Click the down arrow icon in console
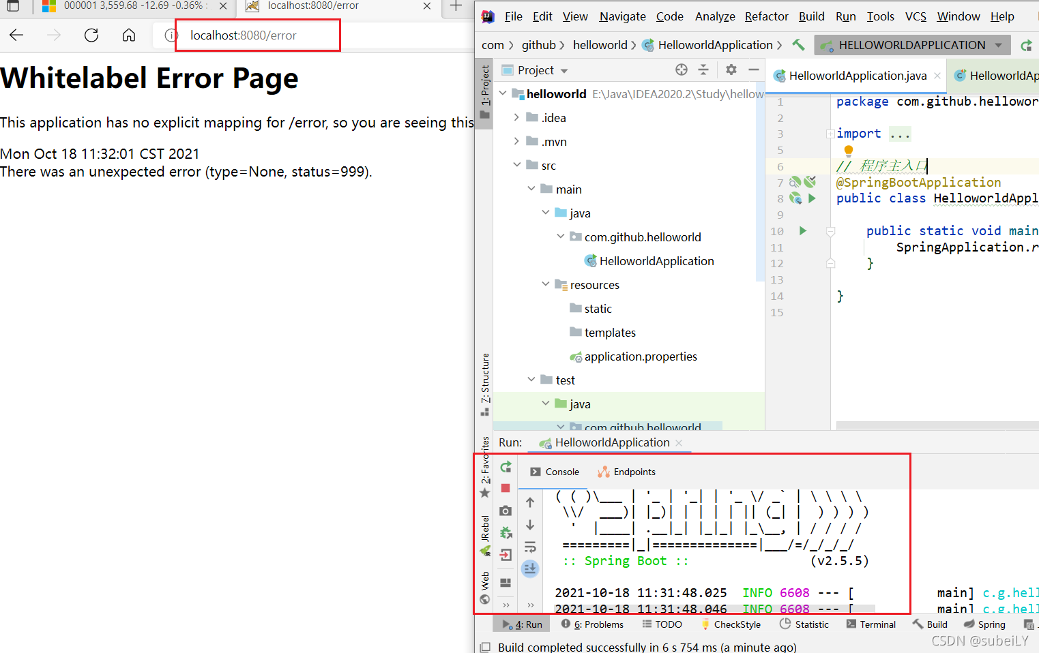The width and height of the screenshot is (1039, 653). click(x=530, y=525)
